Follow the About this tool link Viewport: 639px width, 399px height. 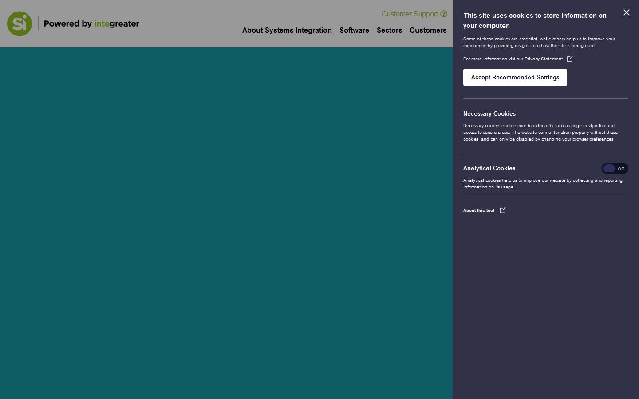(478, 211)
